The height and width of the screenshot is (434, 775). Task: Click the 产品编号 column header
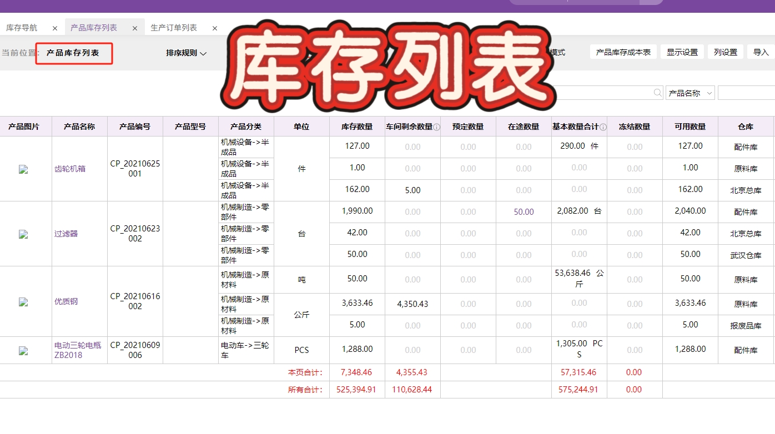(x=135, y=127)
